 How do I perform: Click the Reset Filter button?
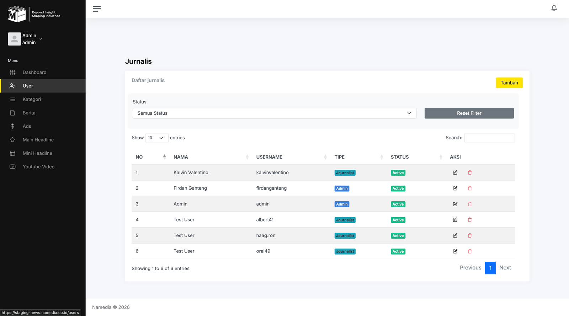tap(469, 113)
